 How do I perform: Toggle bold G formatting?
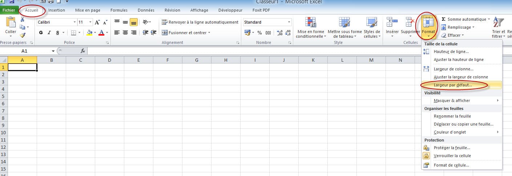point(41,33)
